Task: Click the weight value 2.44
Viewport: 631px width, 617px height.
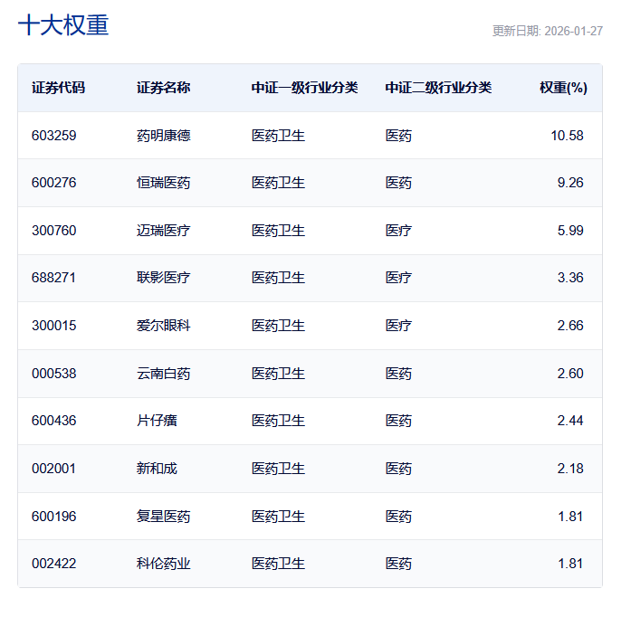Action: pos(570,421)
